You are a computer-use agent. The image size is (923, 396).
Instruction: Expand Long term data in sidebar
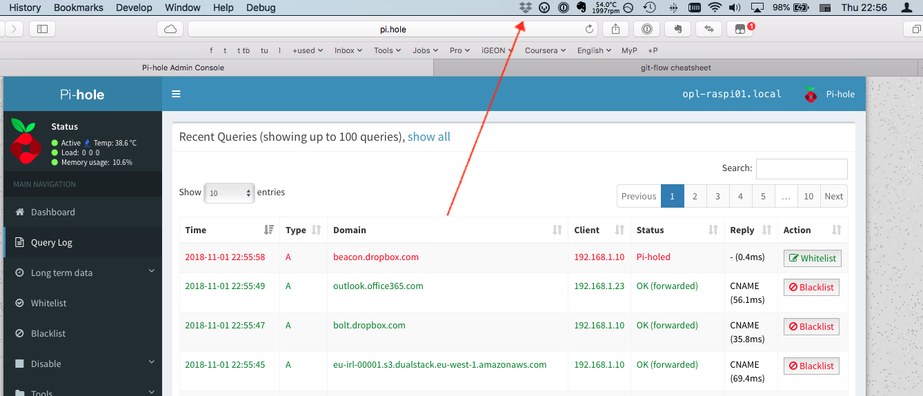click(x=83, y=273)
